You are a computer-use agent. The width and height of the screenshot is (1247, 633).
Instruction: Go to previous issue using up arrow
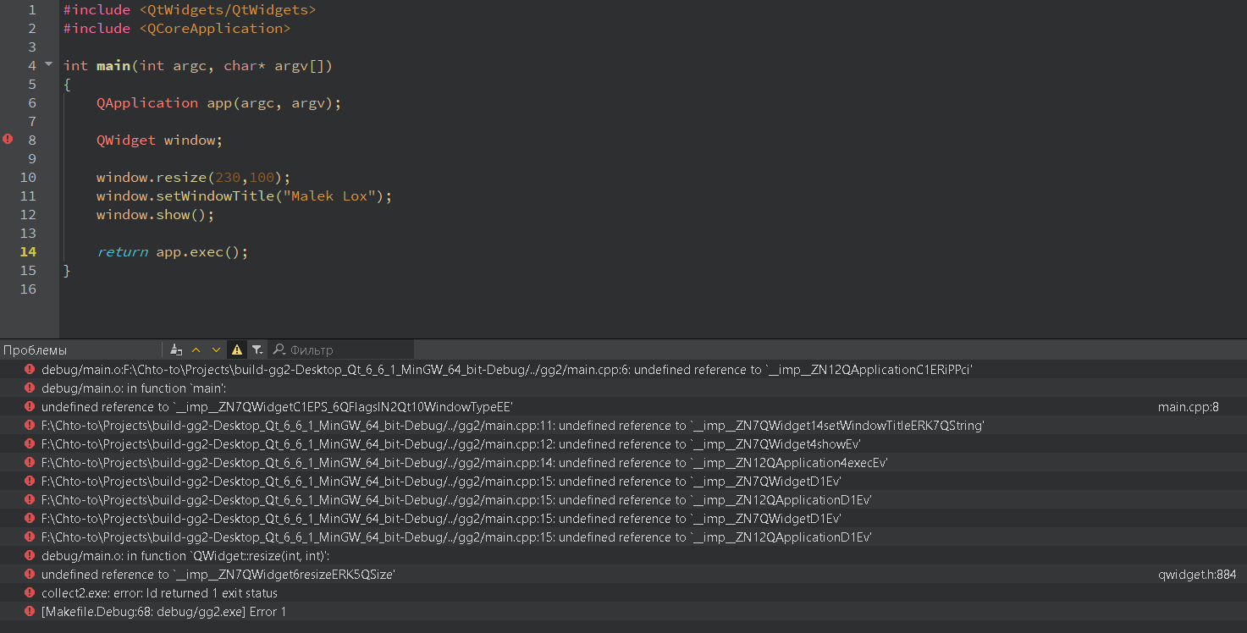pyautogui.click(x=196, y=350)
